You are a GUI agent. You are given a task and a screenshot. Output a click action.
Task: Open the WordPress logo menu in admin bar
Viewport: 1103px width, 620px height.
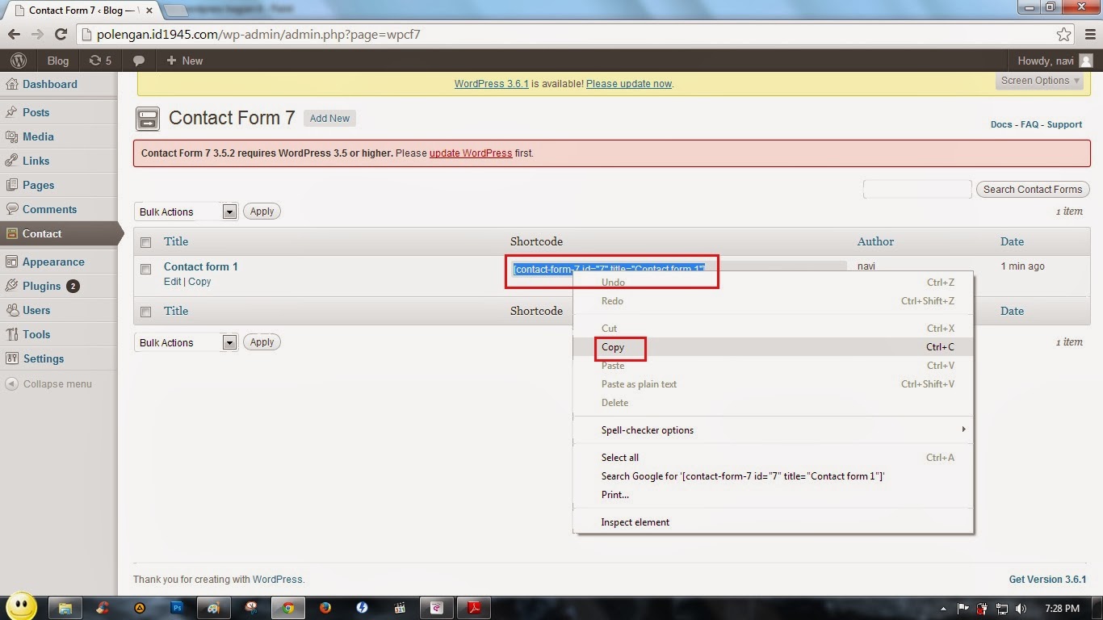[19, 61]
